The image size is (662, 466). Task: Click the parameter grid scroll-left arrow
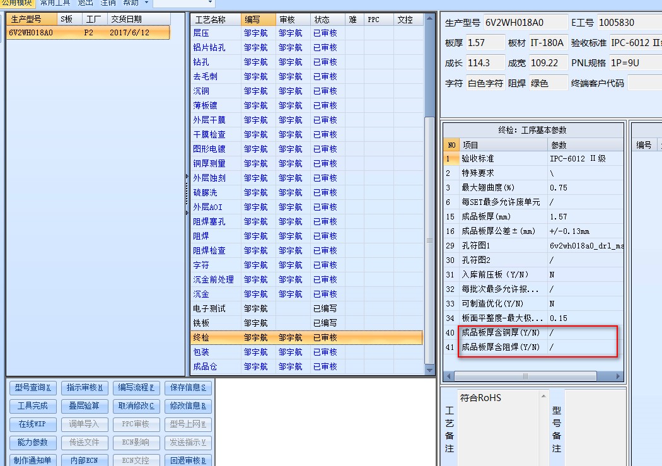click(449, 376)
